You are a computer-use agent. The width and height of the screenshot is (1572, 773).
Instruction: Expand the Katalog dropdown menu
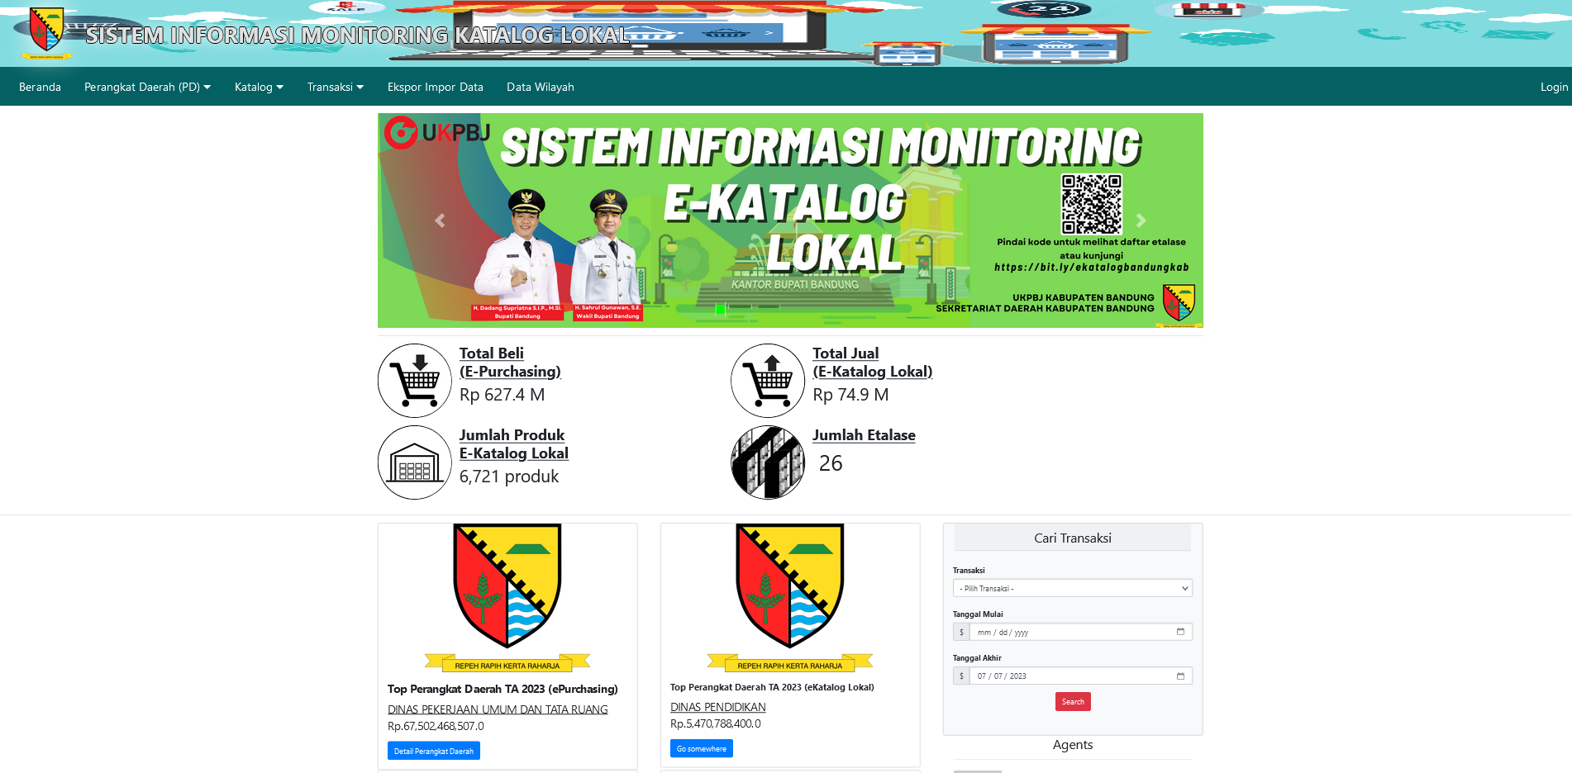click(x=259, y=87)
